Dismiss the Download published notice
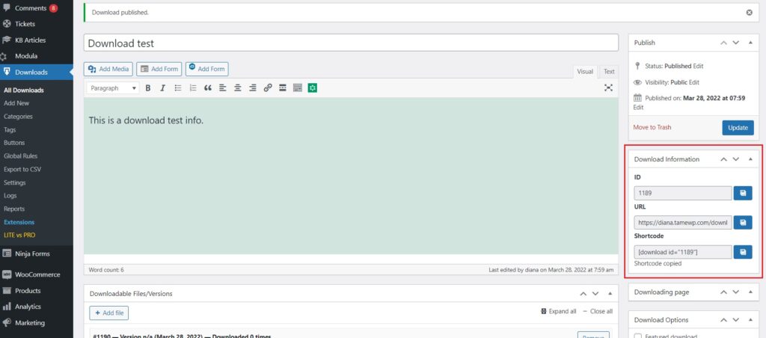This screenshot has height=338, width=766. tap(750, 13)
